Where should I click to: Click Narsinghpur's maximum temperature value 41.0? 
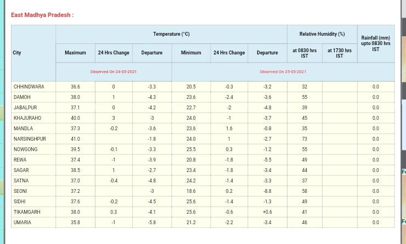coord(75,139)
